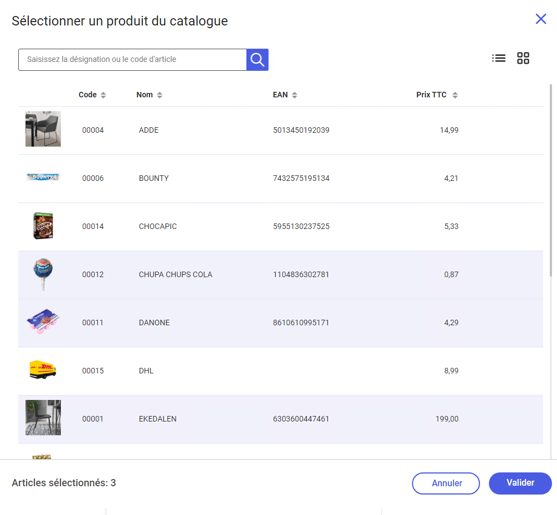Click price 4,29
The image size is (557, 515).
click(451, 322)
